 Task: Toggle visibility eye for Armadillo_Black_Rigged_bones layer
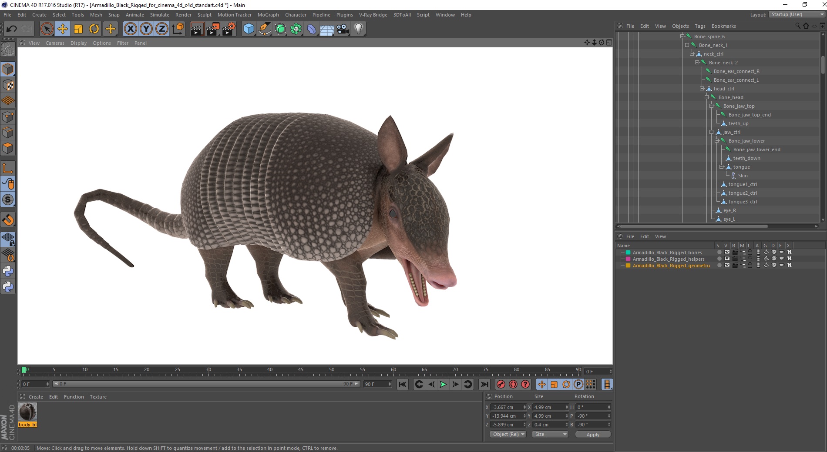(x=727, y=252)
